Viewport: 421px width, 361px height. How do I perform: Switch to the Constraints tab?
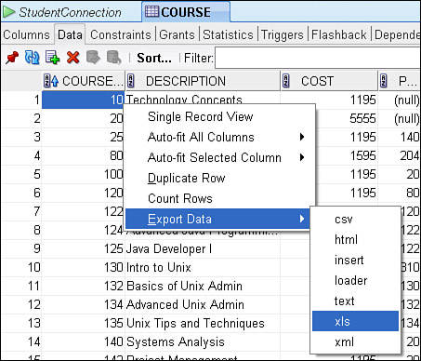121,34
